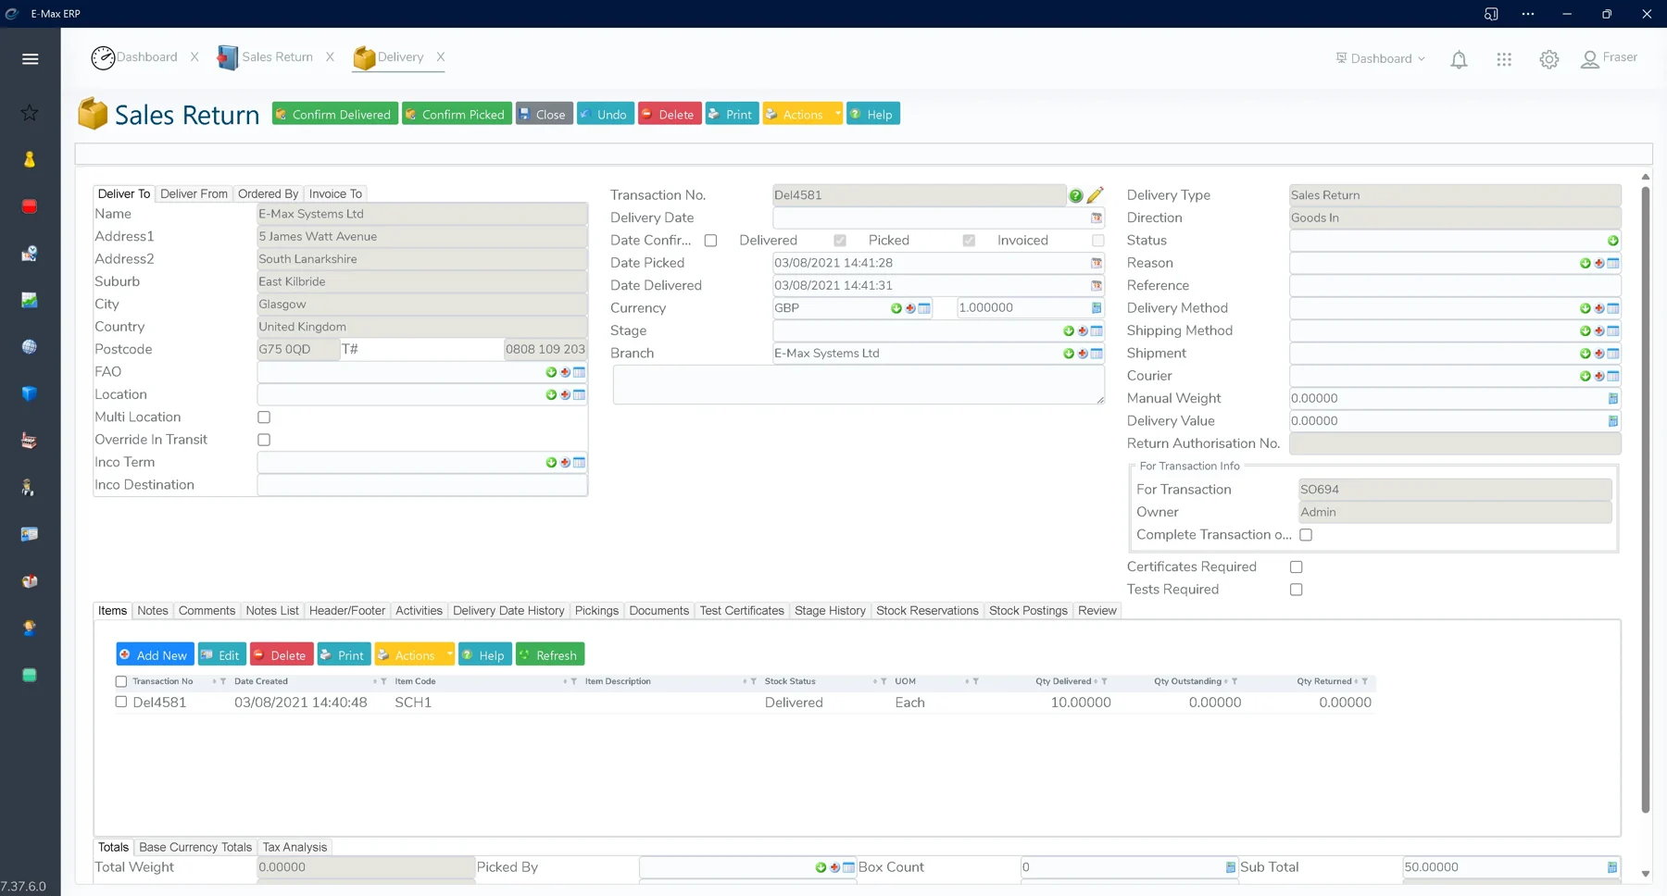Image resolution: width=1667 pixels, height=896 pixels.
Task: Click the globe icon in sidebar
Action: click(30, 347)
